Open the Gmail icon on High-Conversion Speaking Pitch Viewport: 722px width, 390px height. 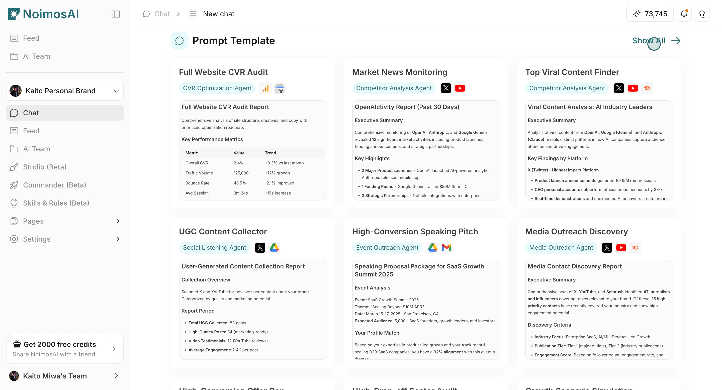click(x=447, y=247)
